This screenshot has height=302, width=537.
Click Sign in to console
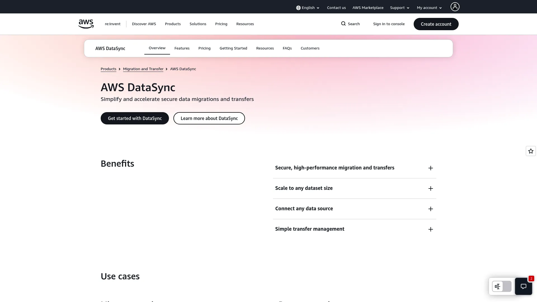pyautogui.click(x=389, y=24)
